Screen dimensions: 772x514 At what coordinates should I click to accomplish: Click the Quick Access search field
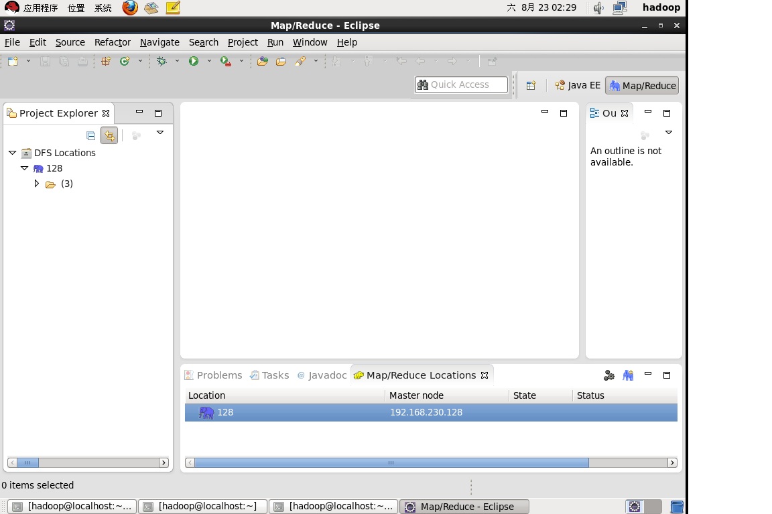pyautogui.click(x=461, y=84)
